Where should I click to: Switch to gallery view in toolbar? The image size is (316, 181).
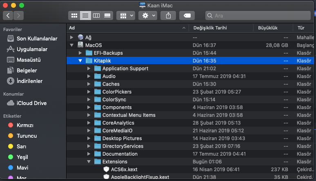107,16
